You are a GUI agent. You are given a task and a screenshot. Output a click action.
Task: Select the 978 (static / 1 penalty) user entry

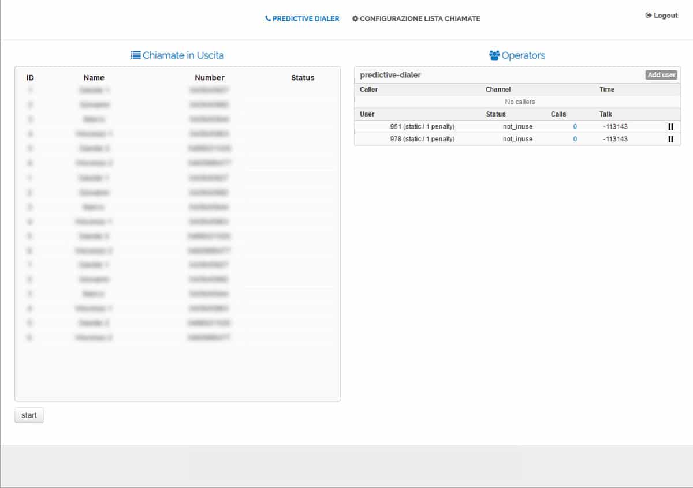point(422,139)
